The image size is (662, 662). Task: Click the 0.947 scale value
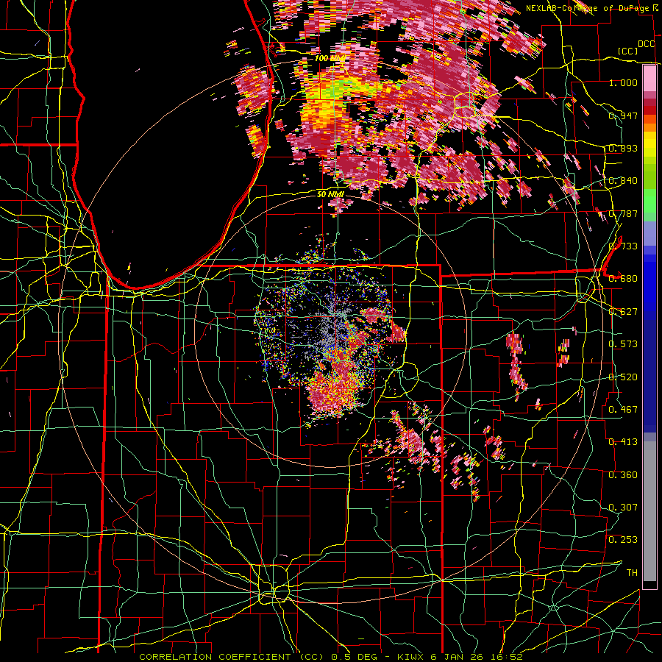[623, 115]
